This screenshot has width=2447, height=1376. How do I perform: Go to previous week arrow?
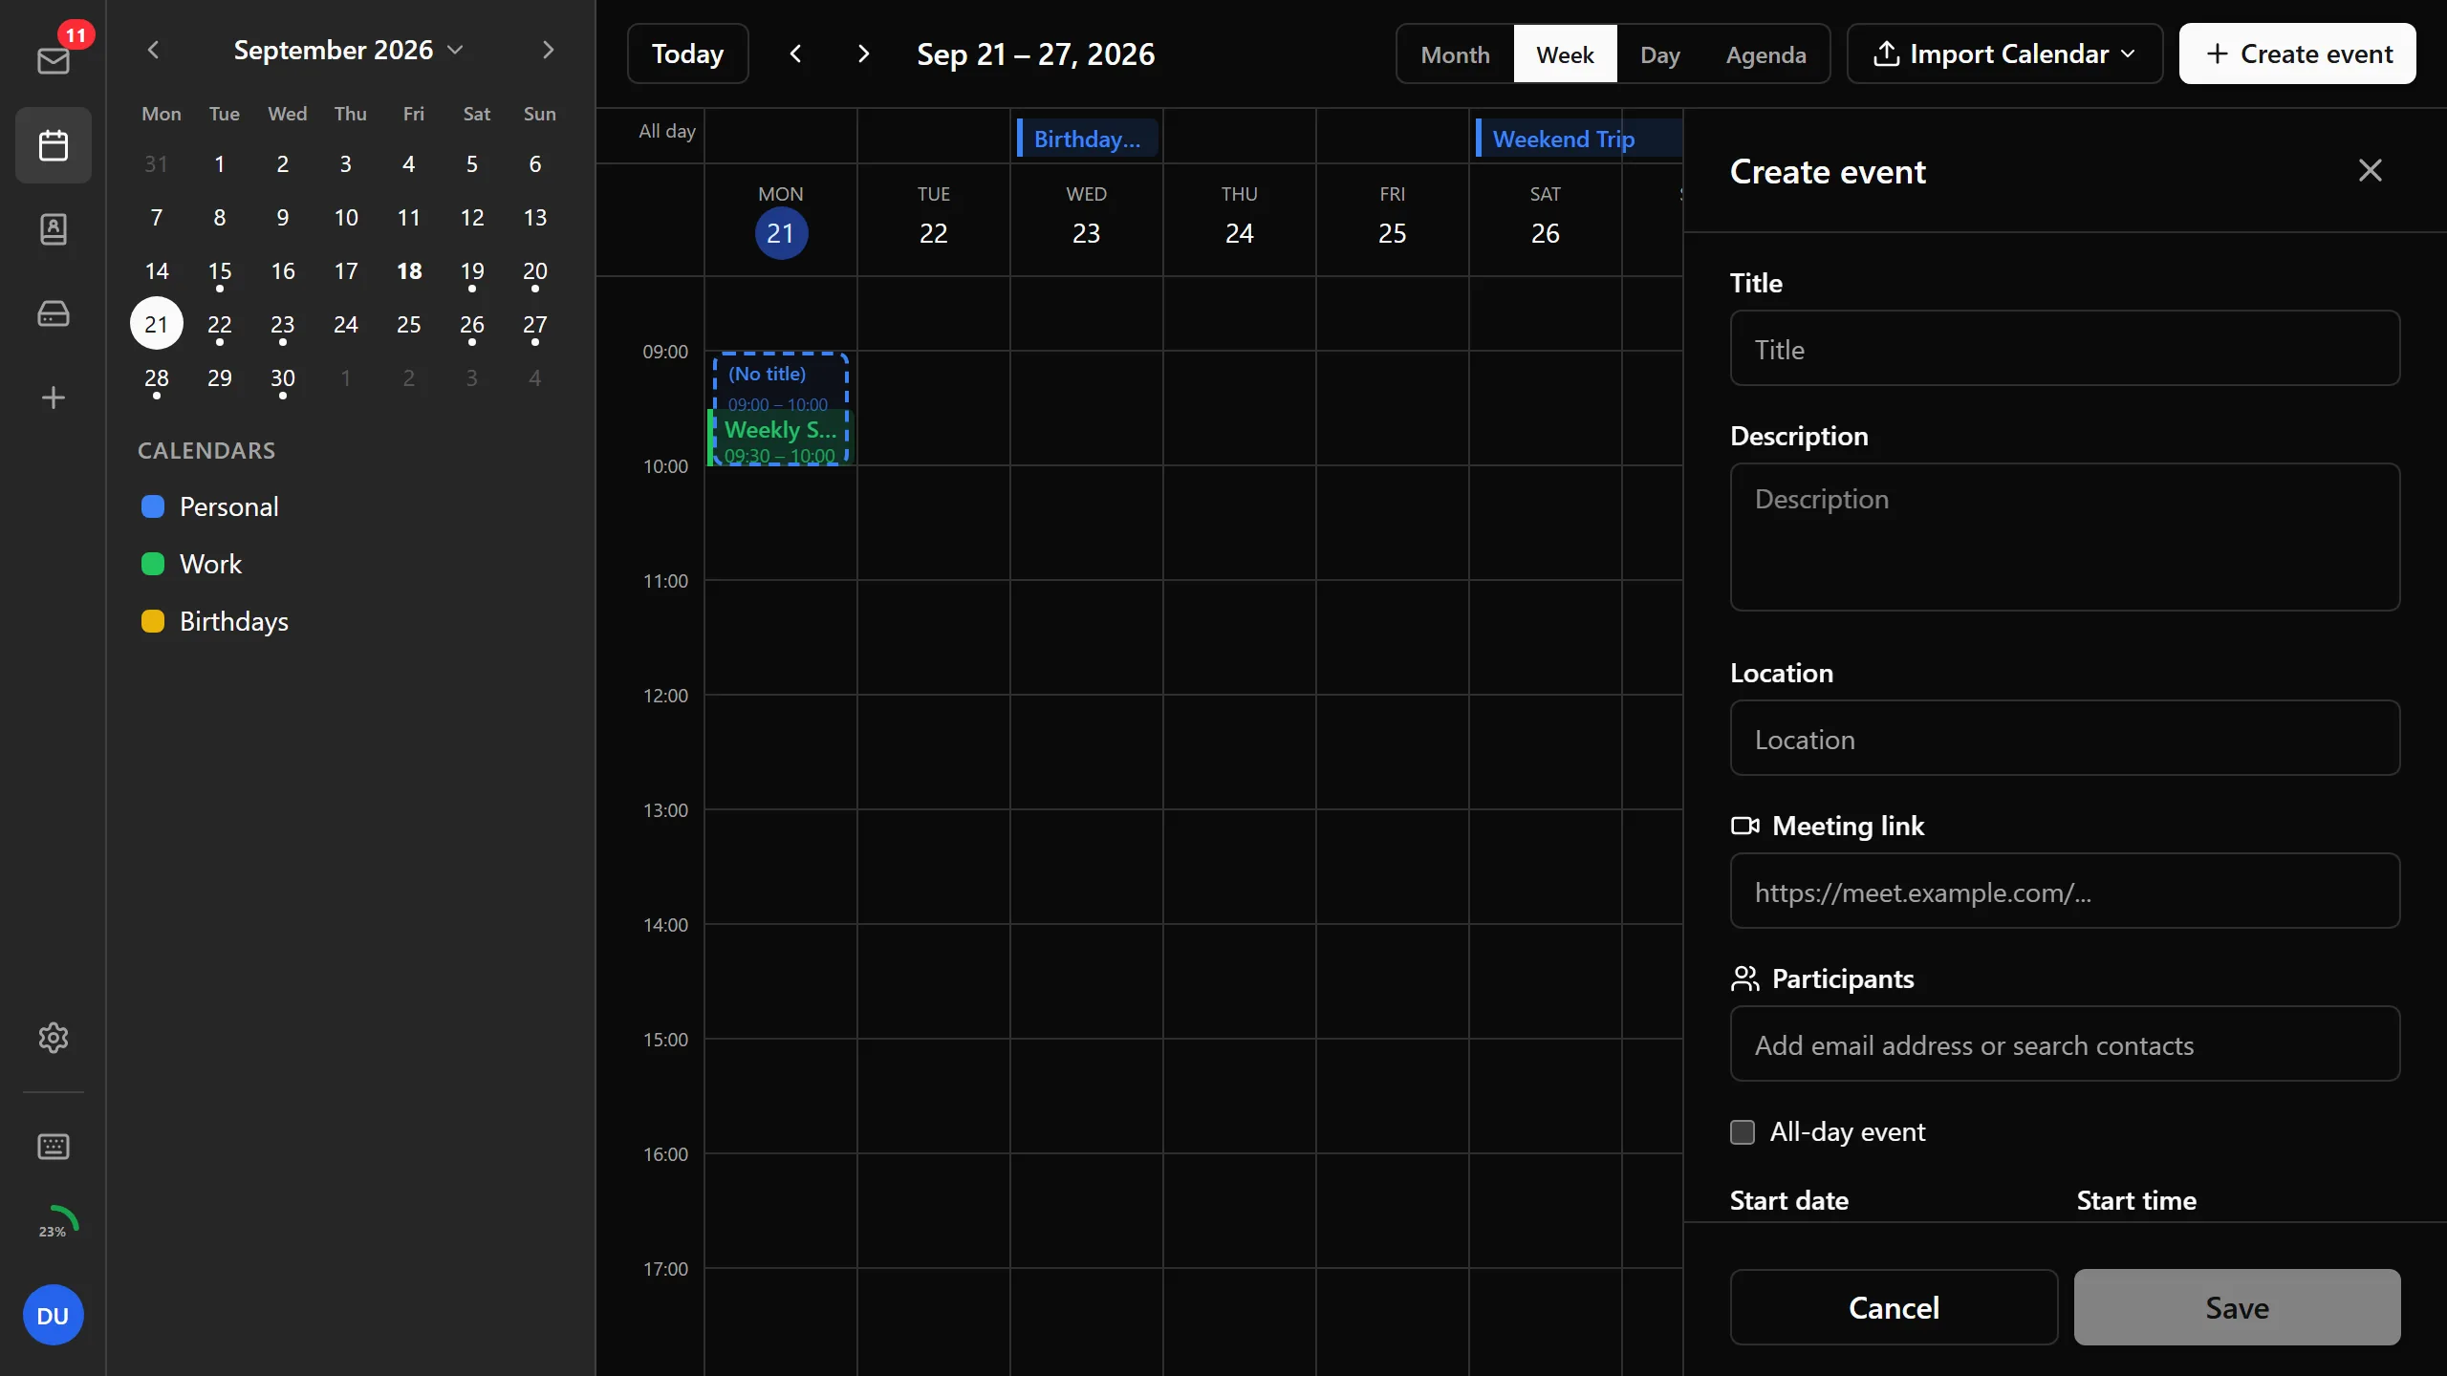(x=795, y=54)
